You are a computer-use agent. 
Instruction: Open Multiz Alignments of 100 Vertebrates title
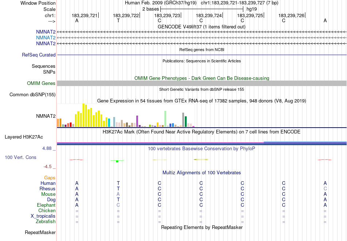pyautogui.click(x=202, y=173)
